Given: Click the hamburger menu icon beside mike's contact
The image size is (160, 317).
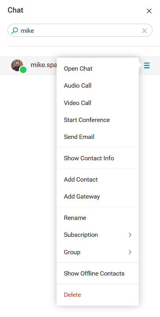Looking at the screenshot, I should point(147,66).
